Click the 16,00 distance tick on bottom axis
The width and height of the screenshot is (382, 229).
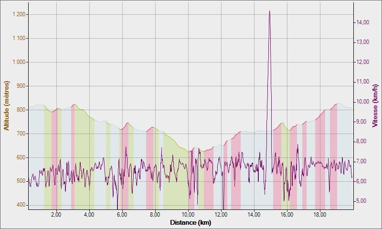click(287, 215)
